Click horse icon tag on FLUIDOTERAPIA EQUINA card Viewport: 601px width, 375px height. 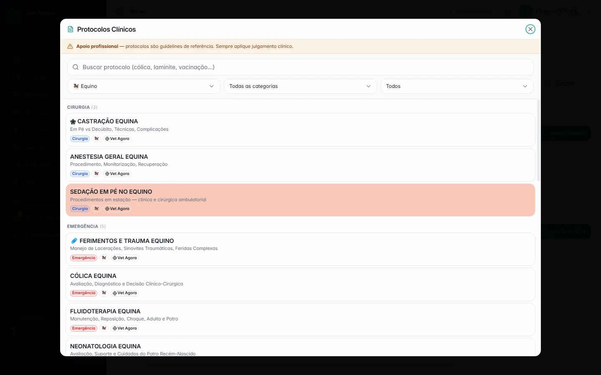click(x=104, y=328)
